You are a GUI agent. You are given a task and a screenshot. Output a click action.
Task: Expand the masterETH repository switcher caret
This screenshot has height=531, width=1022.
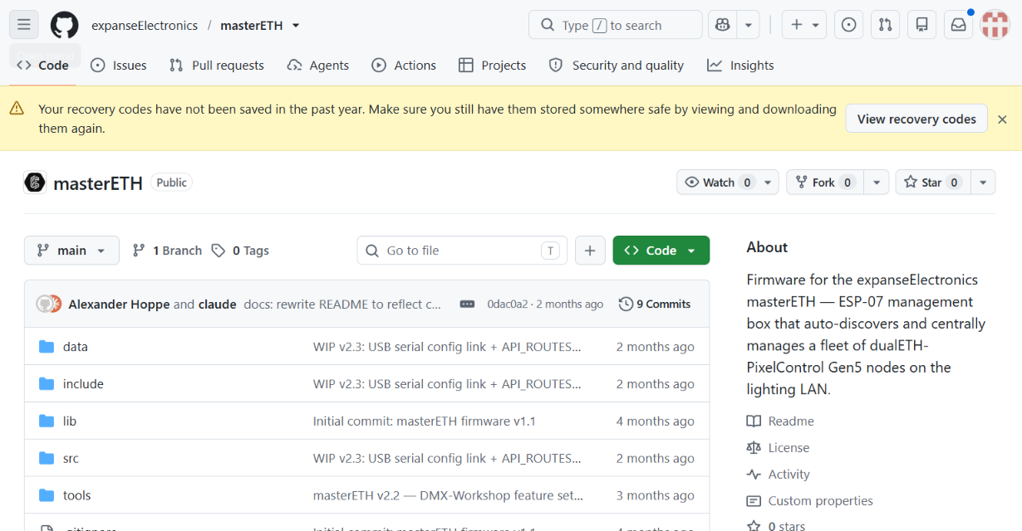[x=296, y=26]
